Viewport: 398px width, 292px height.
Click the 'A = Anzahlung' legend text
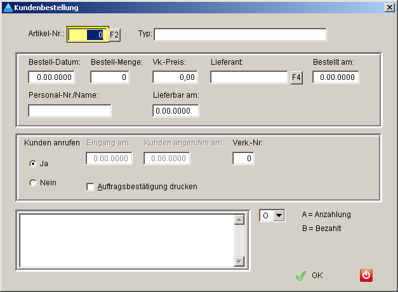click(326, 215)
